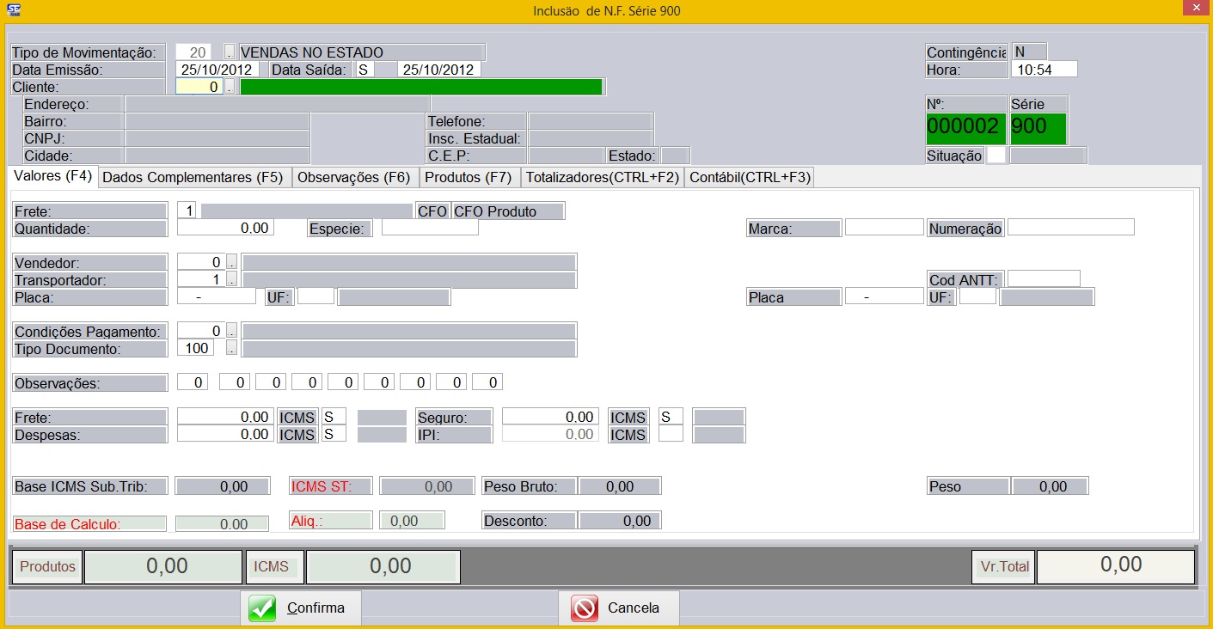The image size is (1213, 629).
Task: Select the Totalizadores(CTRL+F2) tab
Action: [x=603, y=178]
